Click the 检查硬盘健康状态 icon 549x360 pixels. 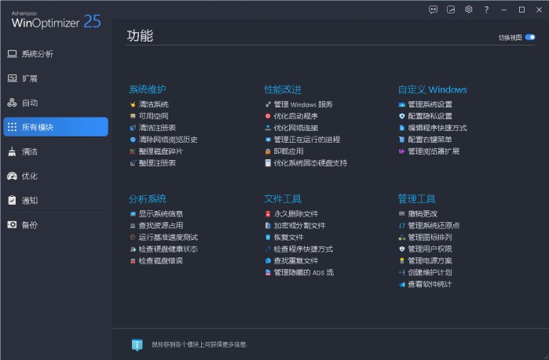(x=133, y=249)
